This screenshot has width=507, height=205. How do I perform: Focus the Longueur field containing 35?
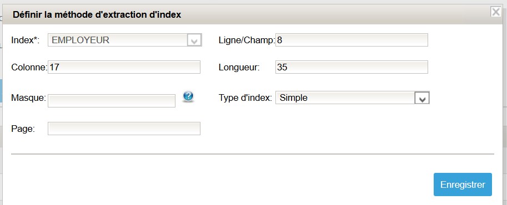pyautogui.click(x=352, y=67)
